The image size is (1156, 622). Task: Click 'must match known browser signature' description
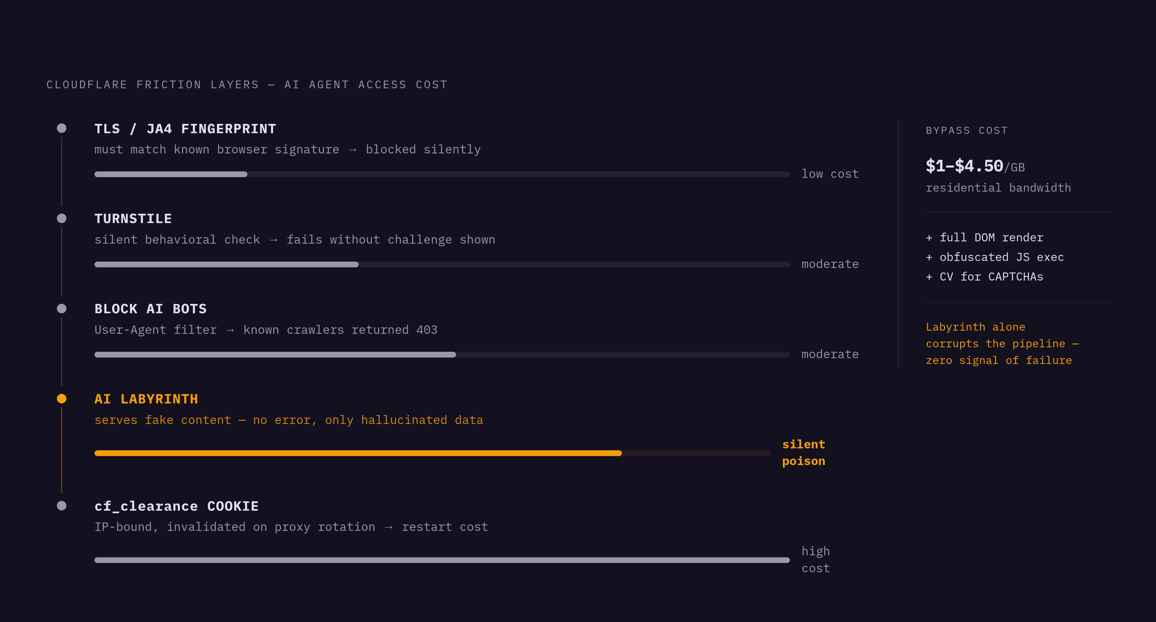point(288,150)
